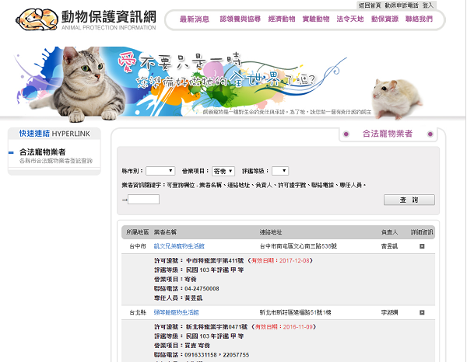This screenshot has width=467, height=362.
Task: Open 認領養與協尋 menu item
Action: point(240,19)
